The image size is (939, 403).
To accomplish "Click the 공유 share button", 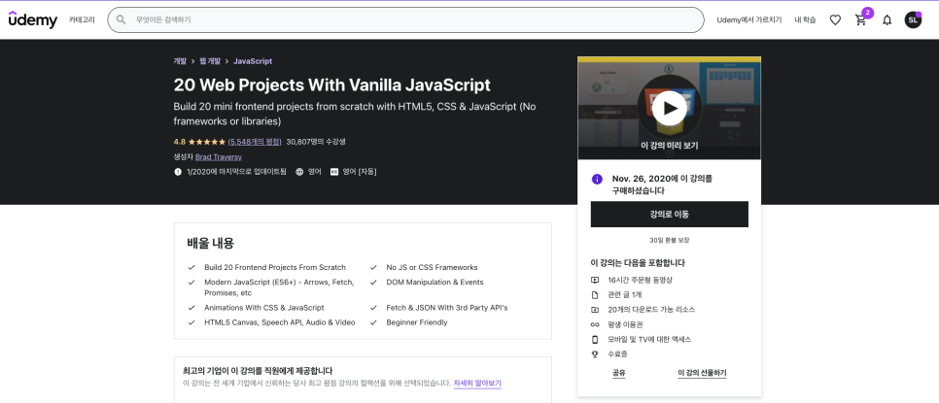I will pos(618,373).
